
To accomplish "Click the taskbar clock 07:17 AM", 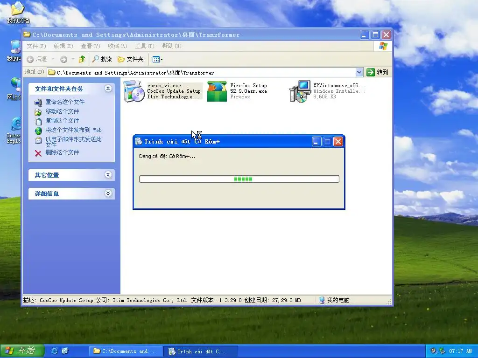I will [x=460, y=351].
